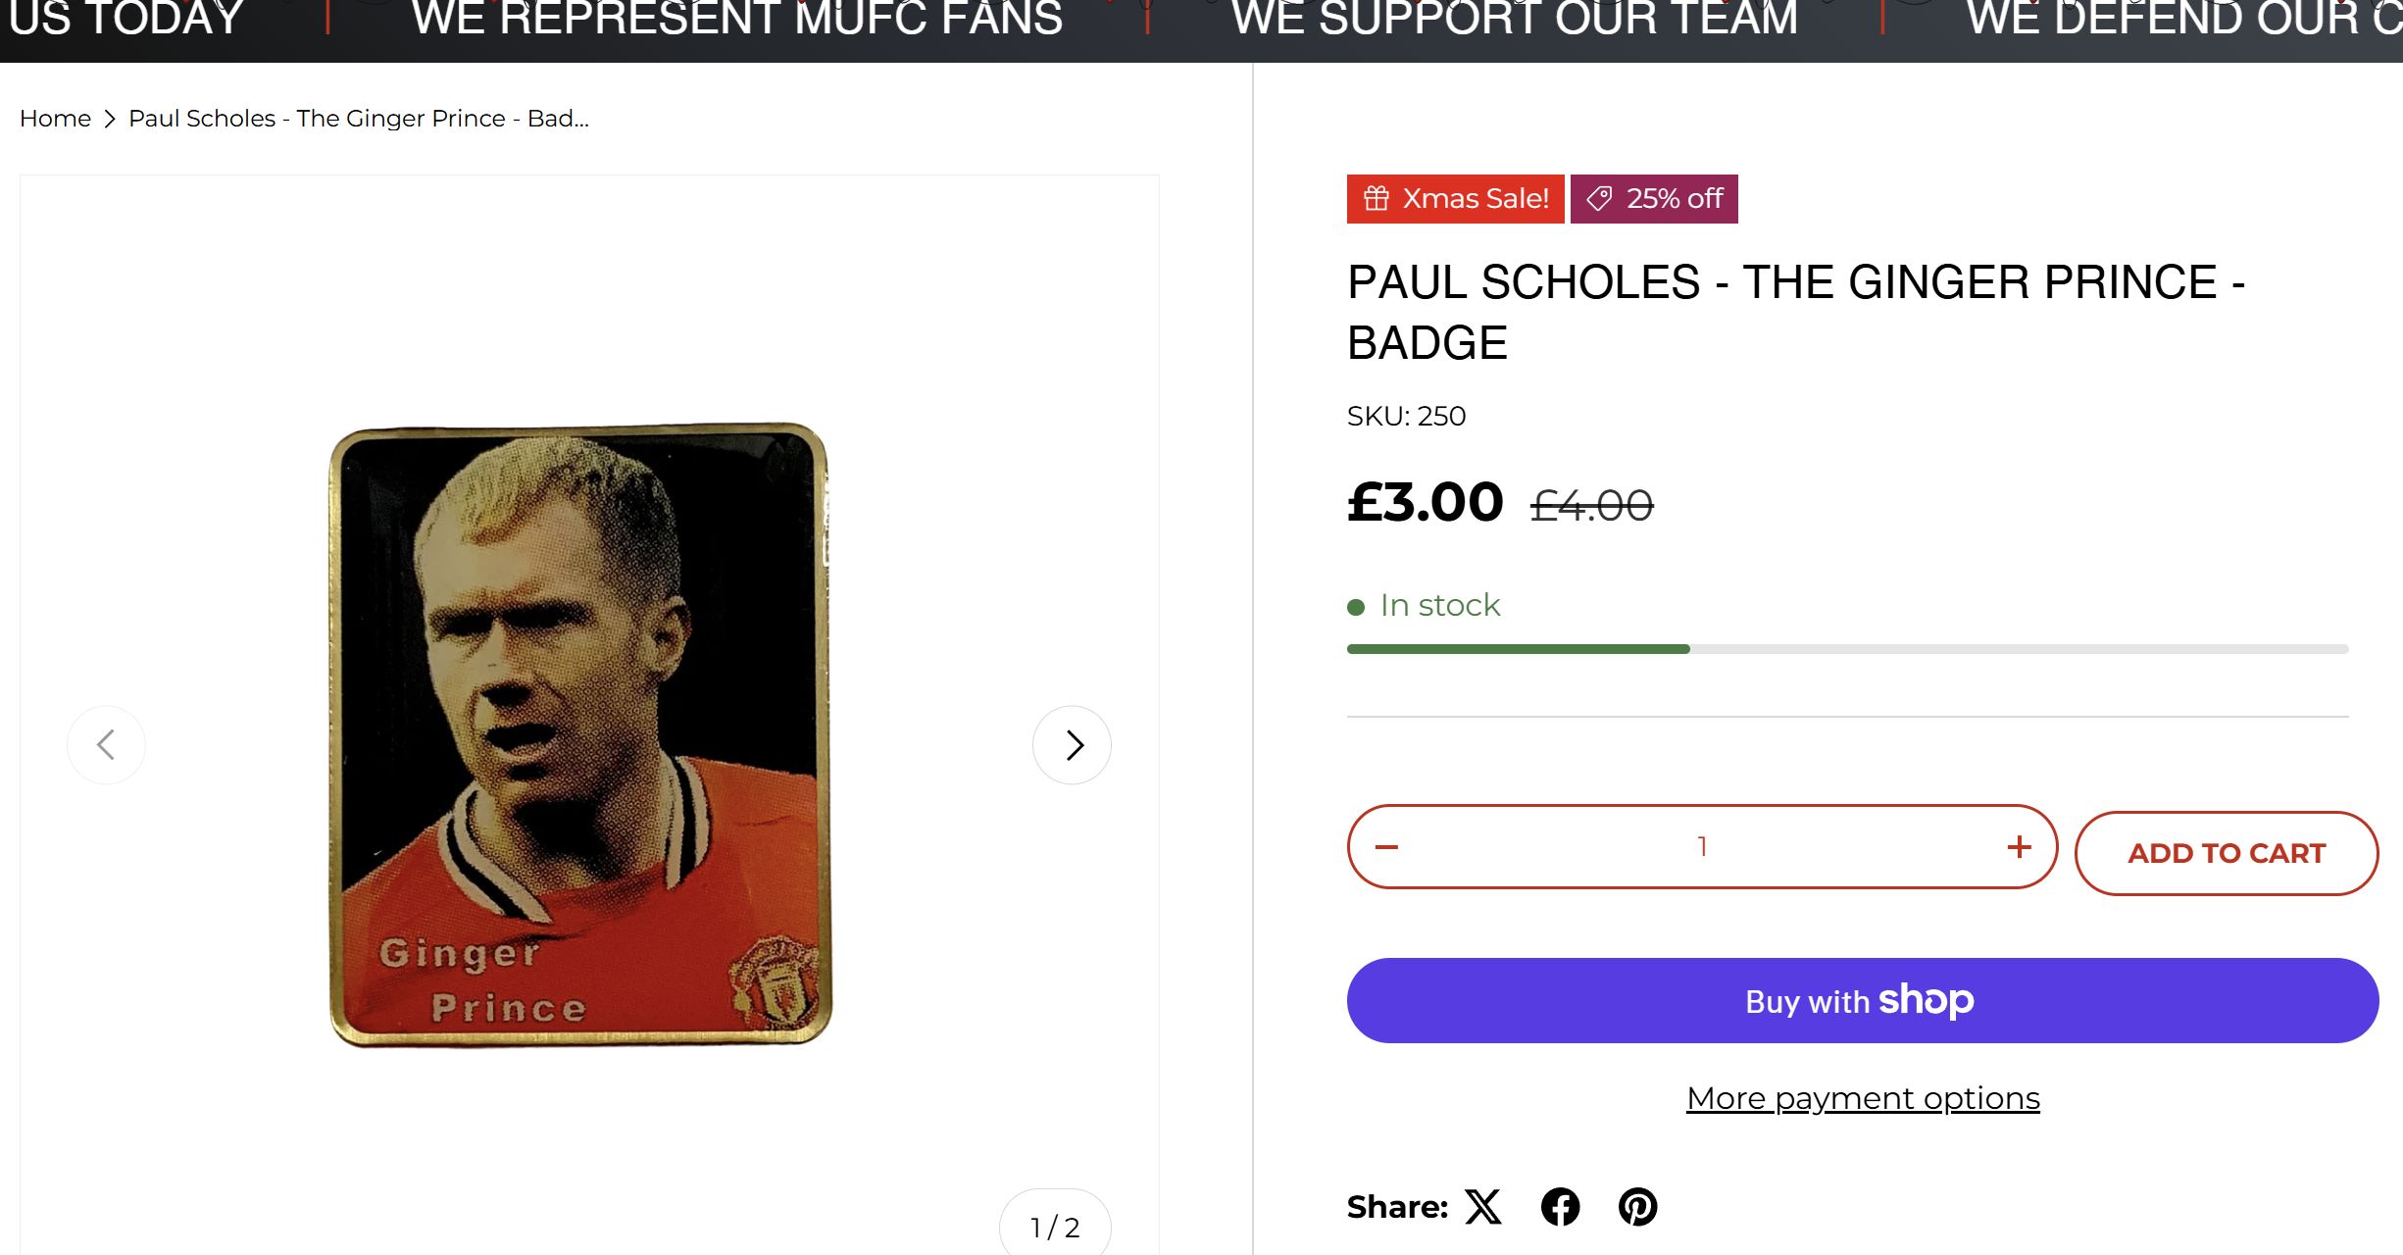
Task: Add the badge to cart
Action: [2226, 853]
